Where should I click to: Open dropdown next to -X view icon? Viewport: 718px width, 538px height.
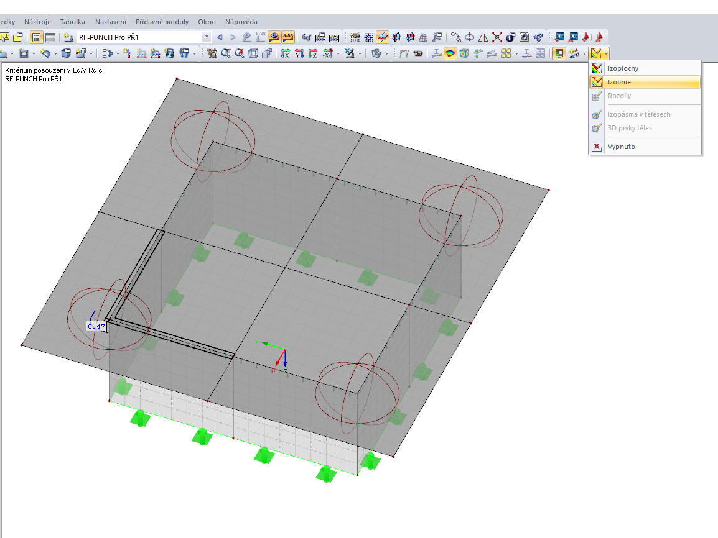[x=338, y=53]
